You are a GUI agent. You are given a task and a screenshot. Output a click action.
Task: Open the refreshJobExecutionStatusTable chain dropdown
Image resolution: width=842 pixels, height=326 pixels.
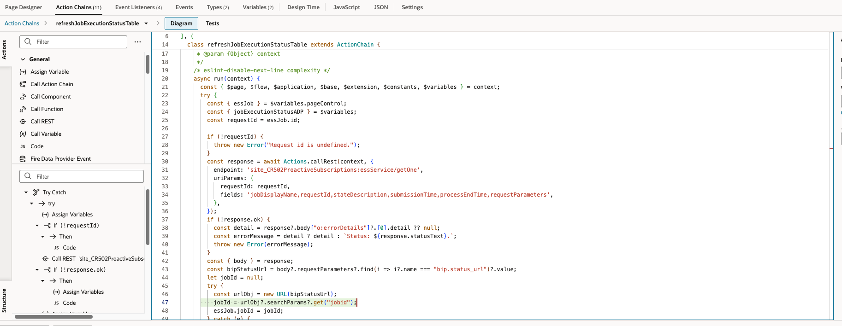point(146,23)
